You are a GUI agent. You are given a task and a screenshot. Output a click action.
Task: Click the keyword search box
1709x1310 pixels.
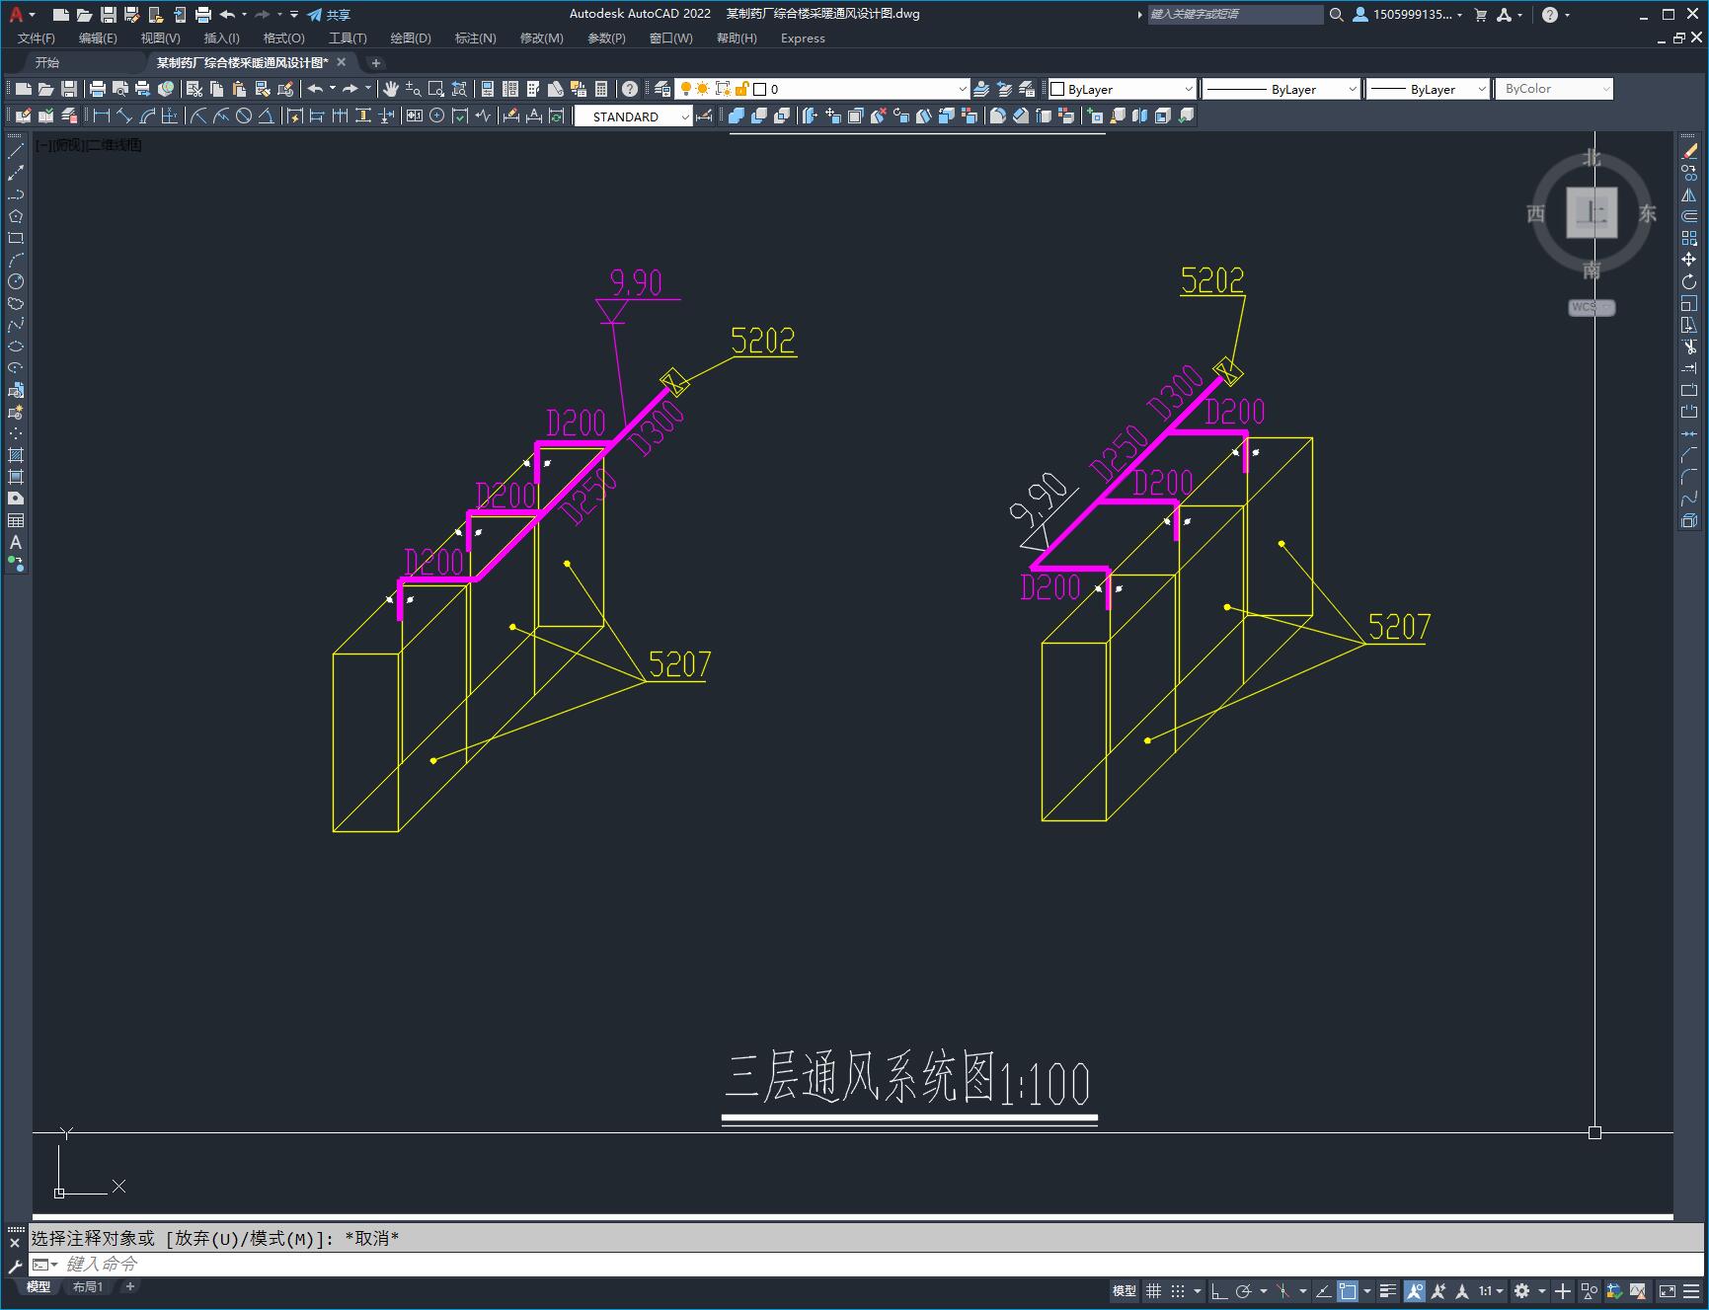click(1234, 14)
